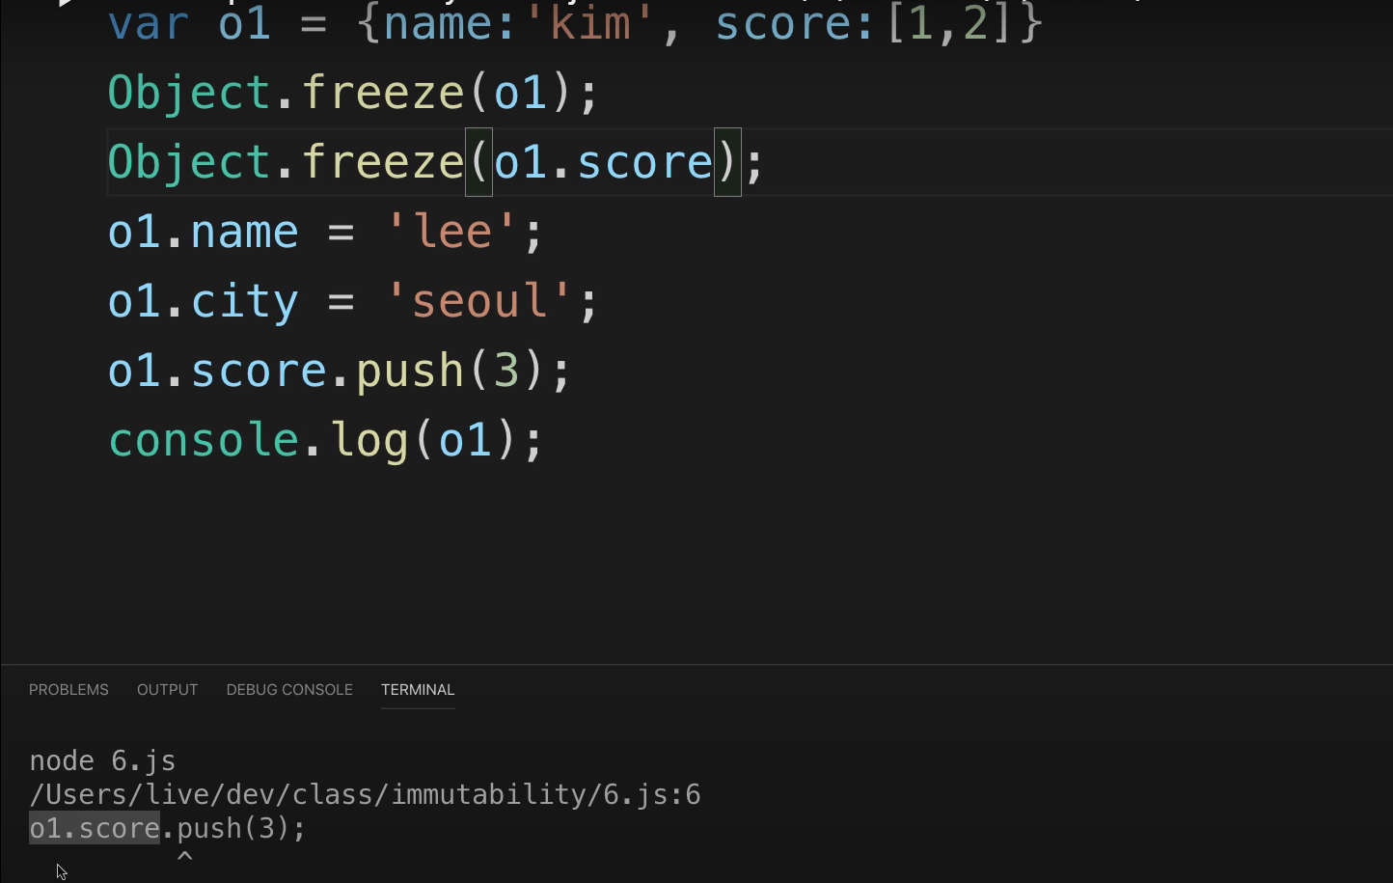Click the matched closing parenthesis after o1.score
The width and height of the screenshot is (1393, 883).
(x=724, y=161)
